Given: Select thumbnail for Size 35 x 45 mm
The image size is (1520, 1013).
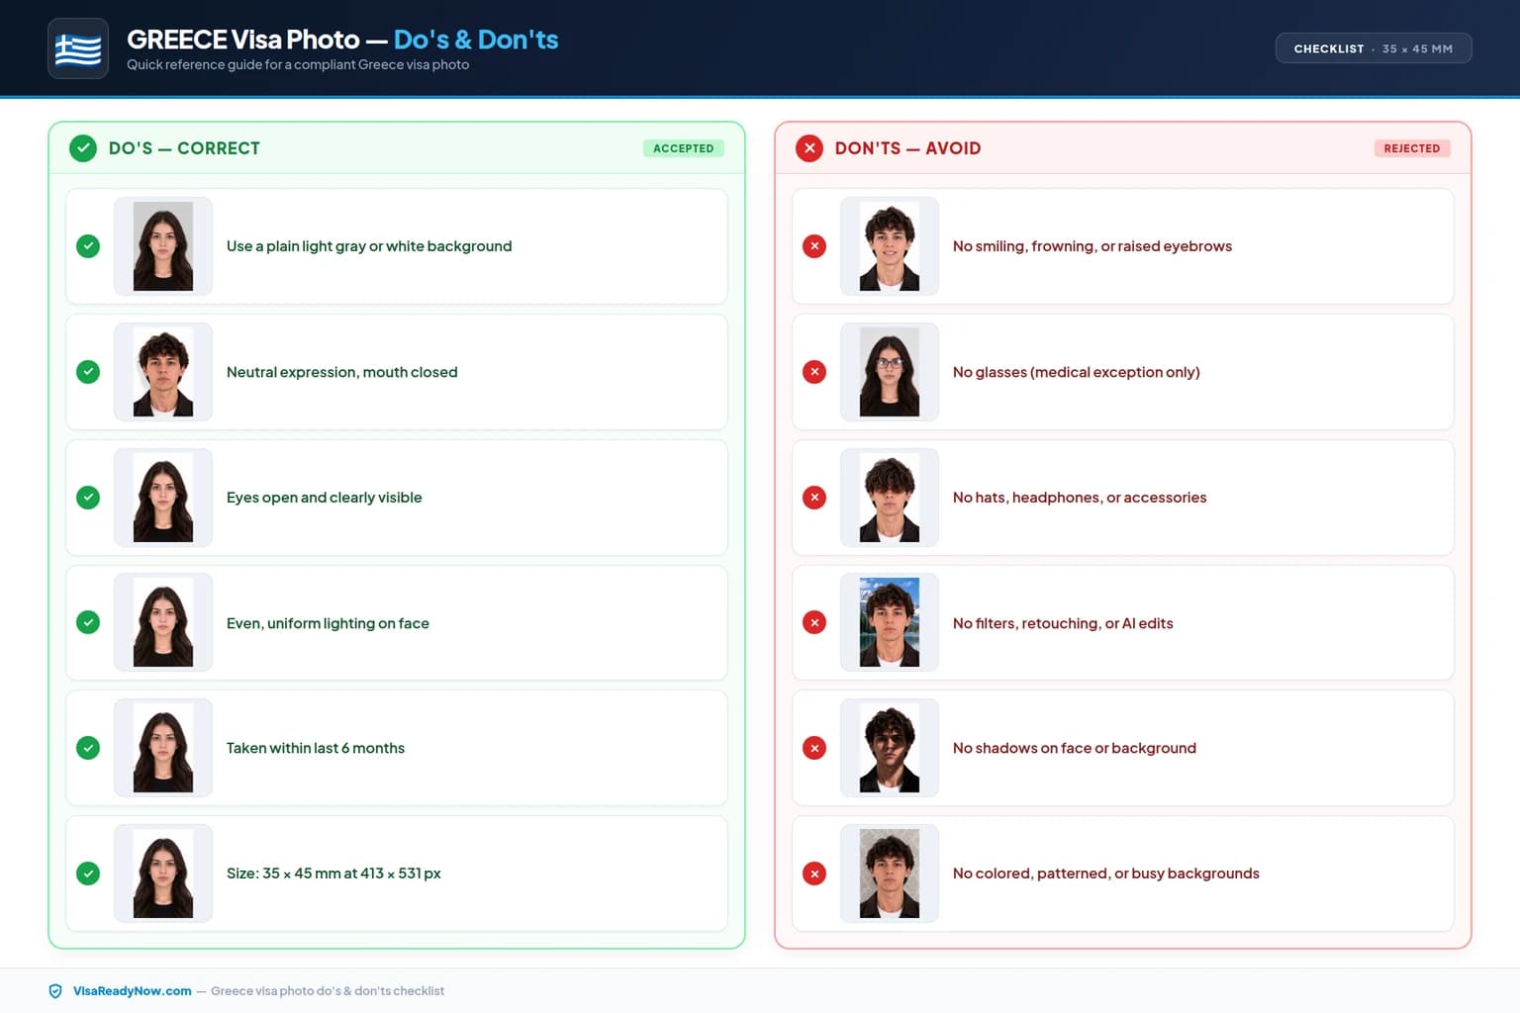Looking at the screenshot, I should 163,874.
